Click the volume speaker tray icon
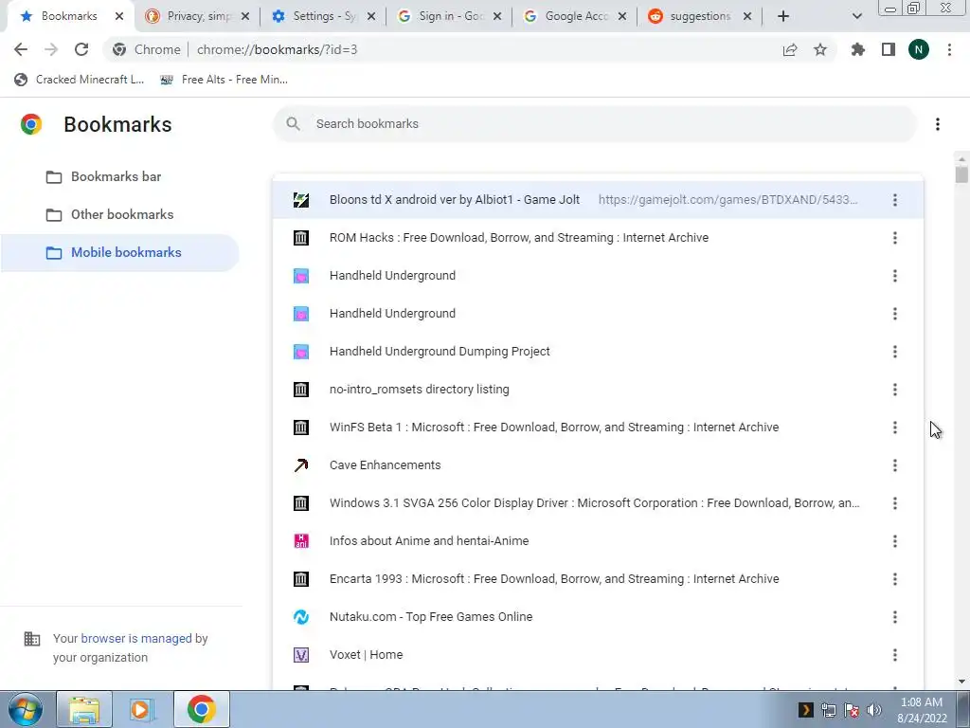 point(874,710)
